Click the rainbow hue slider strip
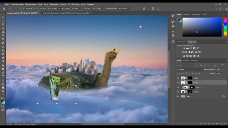228x128 pixels. [225, 27]
